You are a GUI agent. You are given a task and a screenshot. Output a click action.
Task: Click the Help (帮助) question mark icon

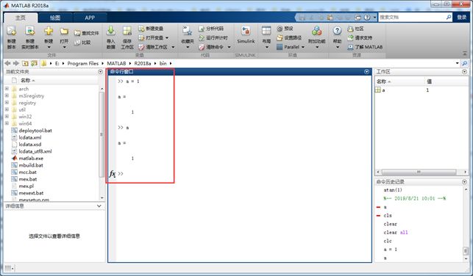(x=337, y=30)
